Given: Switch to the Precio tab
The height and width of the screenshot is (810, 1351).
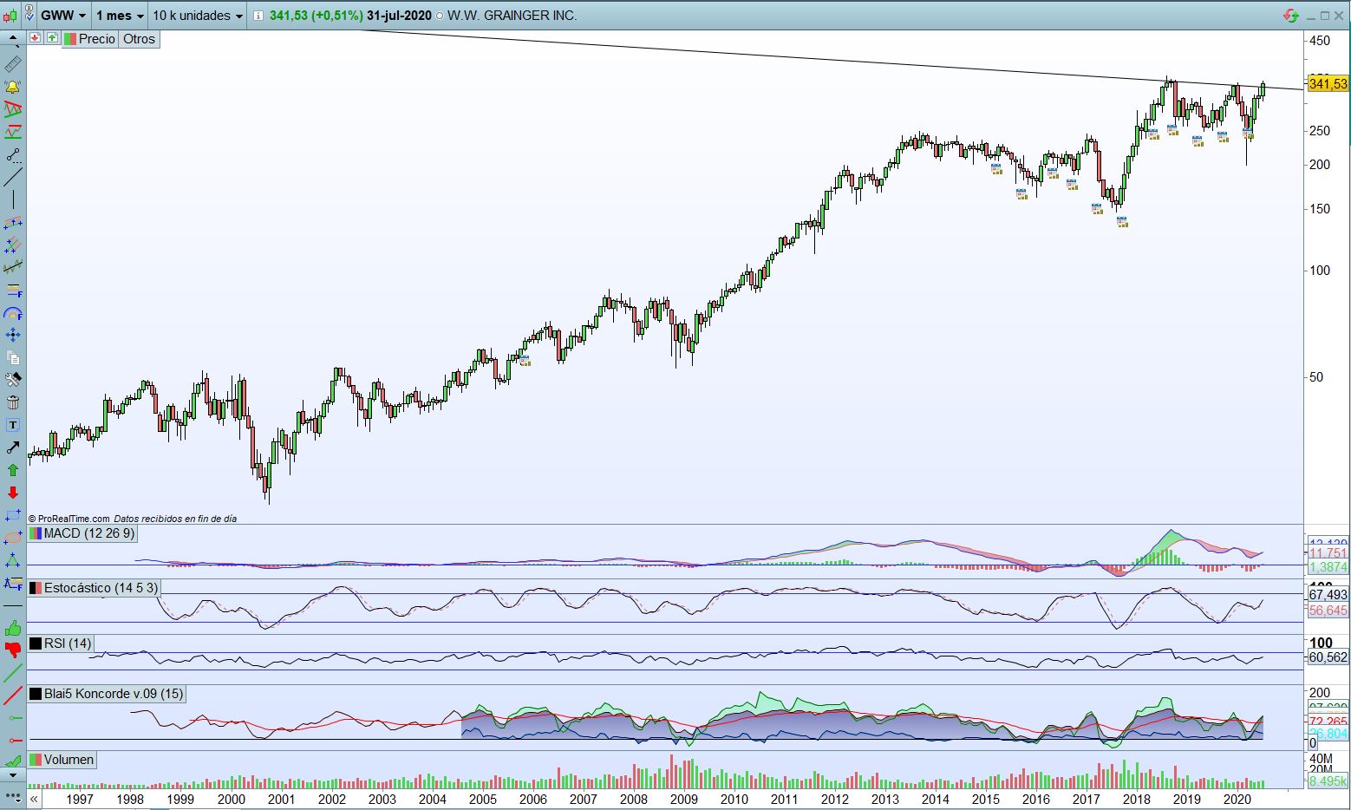Looking at the screenshot, I should coord(90,38).
